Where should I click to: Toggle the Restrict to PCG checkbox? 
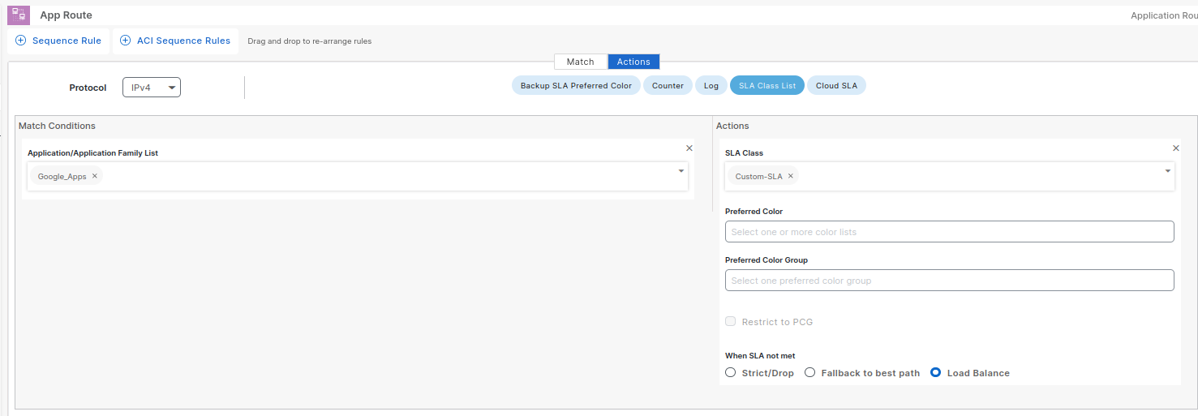(x=731, y=322)
